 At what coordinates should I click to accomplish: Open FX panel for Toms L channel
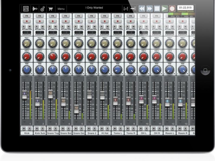pyautogui.click(x=118, y=16)
